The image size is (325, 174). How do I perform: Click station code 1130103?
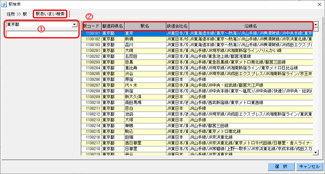[93, 45]
